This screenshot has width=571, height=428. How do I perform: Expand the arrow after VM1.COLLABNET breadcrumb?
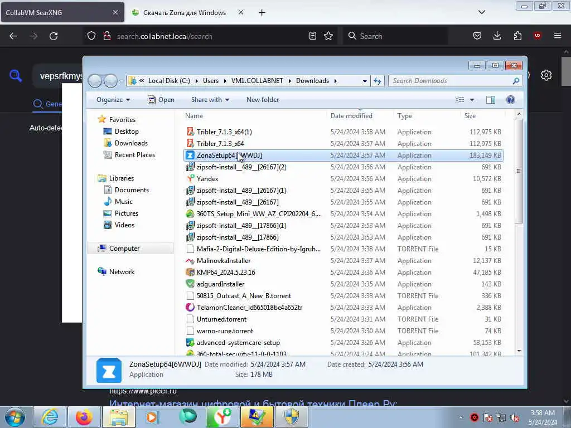pyautogui.click(x=290, y=81)
